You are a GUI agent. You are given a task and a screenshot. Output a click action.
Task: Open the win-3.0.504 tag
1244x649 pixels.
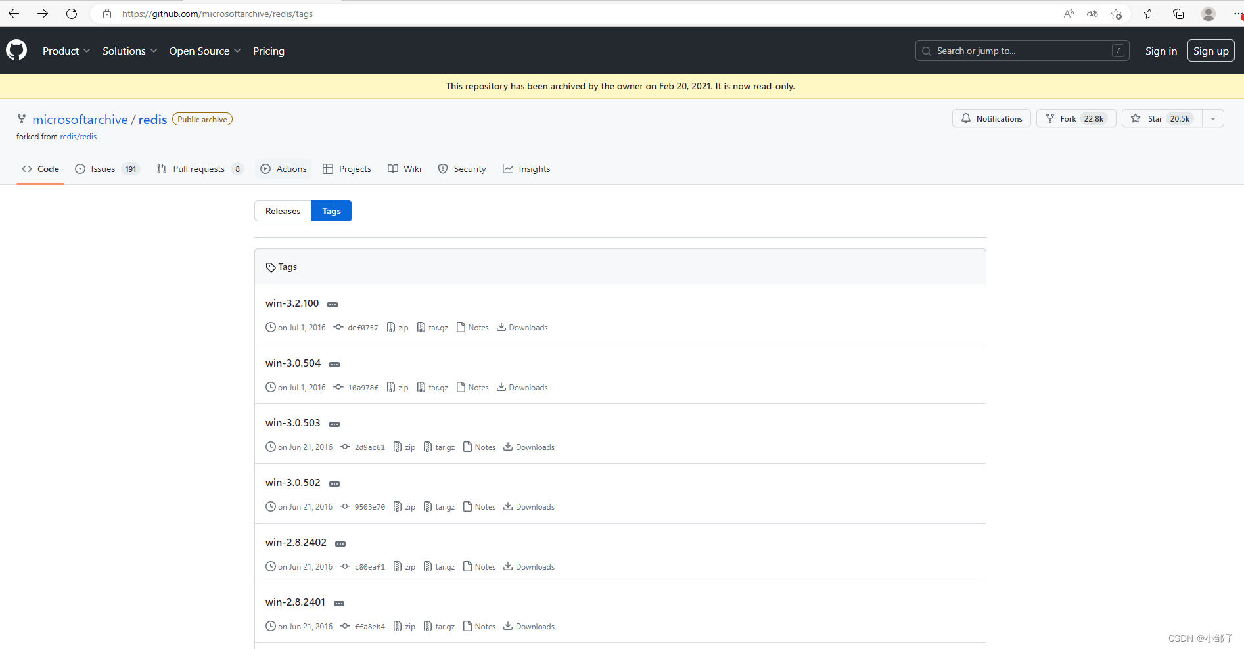pyautogui.click(x=293, y=363)
